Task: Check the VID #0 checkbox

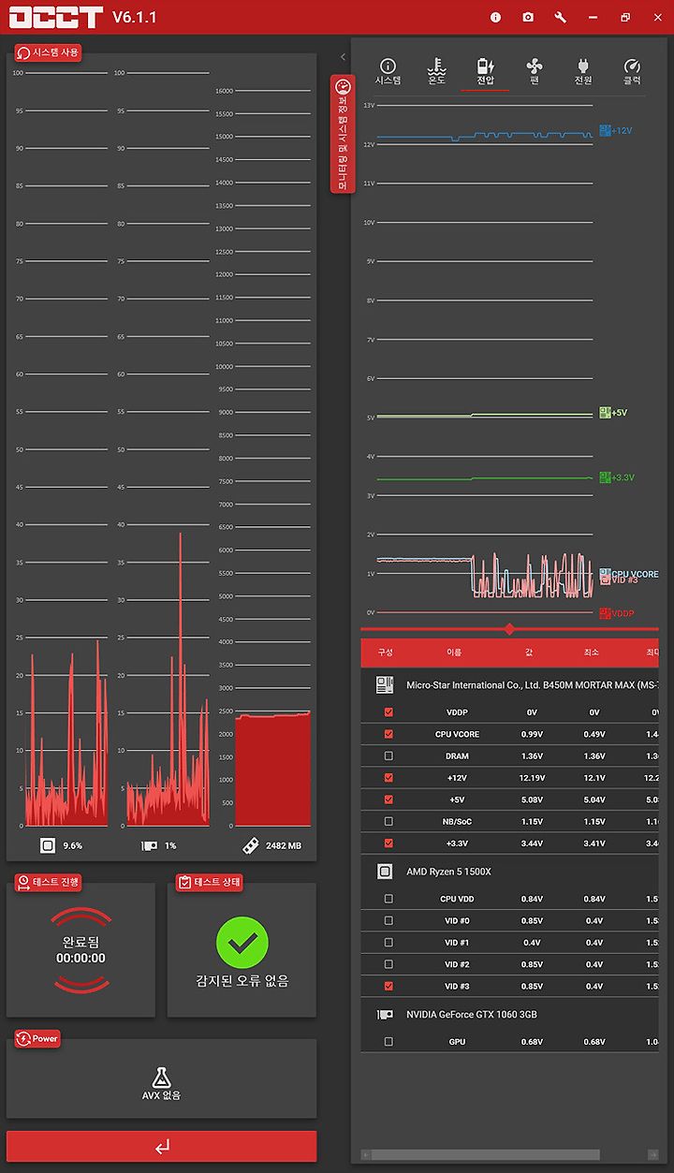Action: click(x=388, y=920)
